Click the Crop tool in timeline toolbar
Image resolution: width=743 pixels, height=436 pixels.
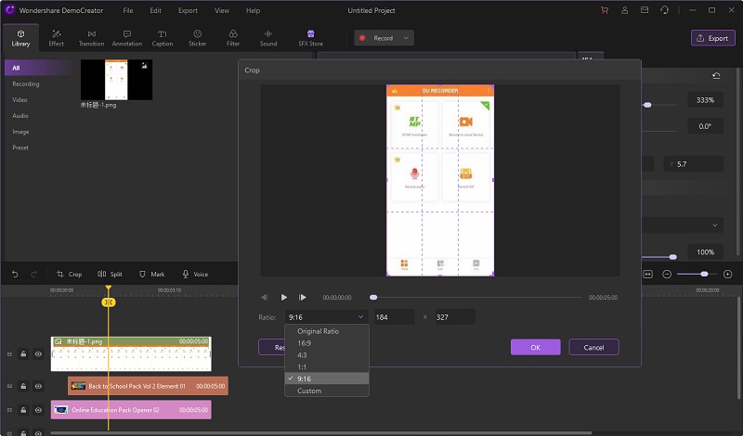[69, 274]
